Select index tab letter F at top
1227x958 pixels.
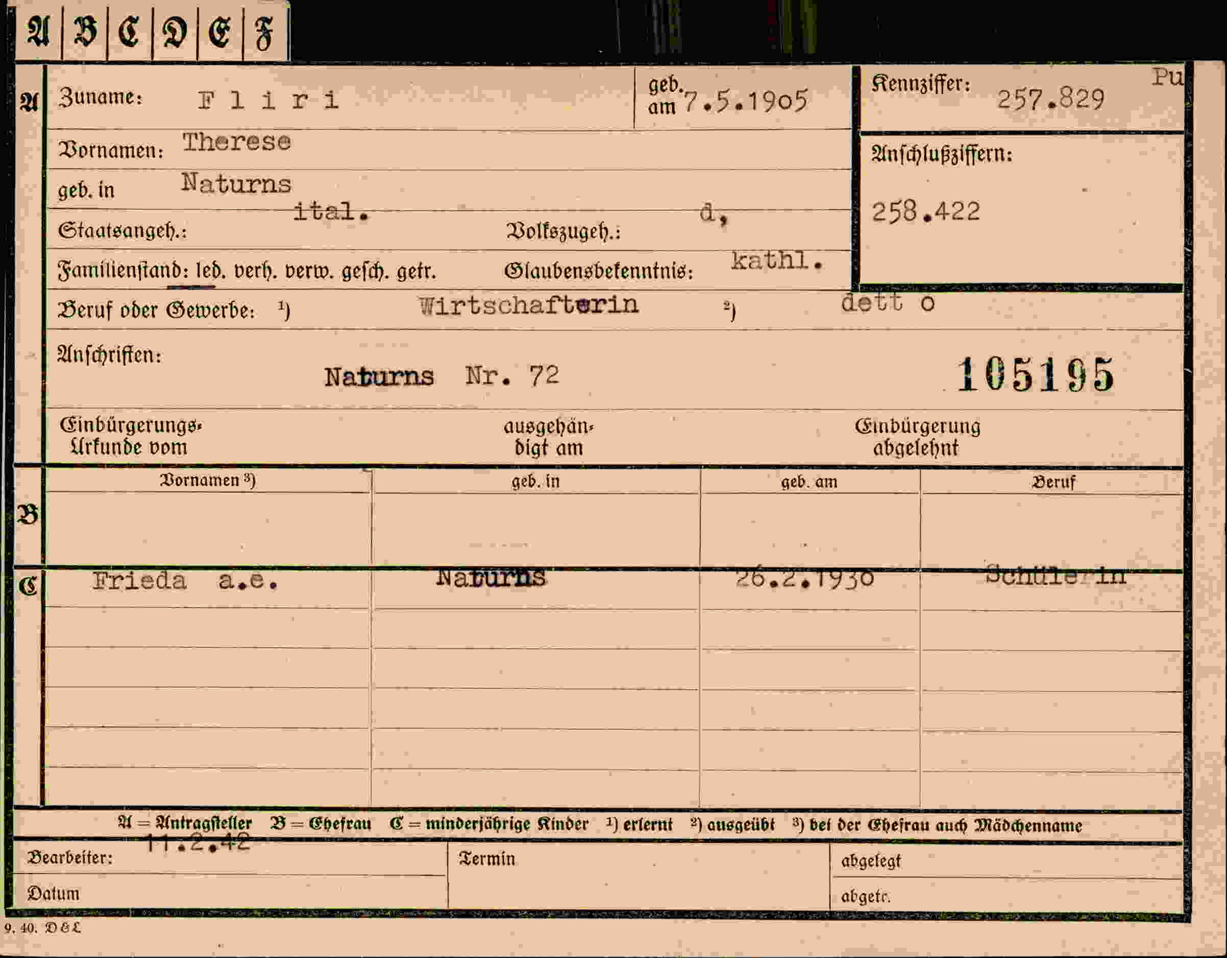pos(264,32)
